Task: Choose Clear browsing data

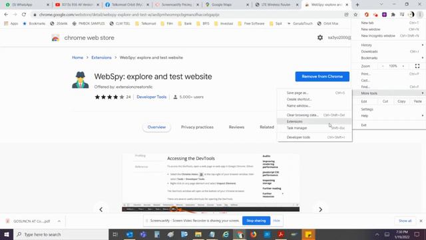Action: [314, 115]
